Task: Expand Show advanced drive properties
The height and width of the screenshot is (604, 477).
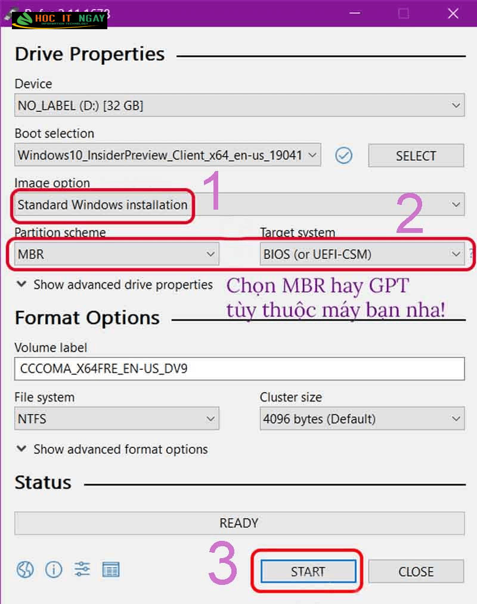Action: (x=114, y=285)
